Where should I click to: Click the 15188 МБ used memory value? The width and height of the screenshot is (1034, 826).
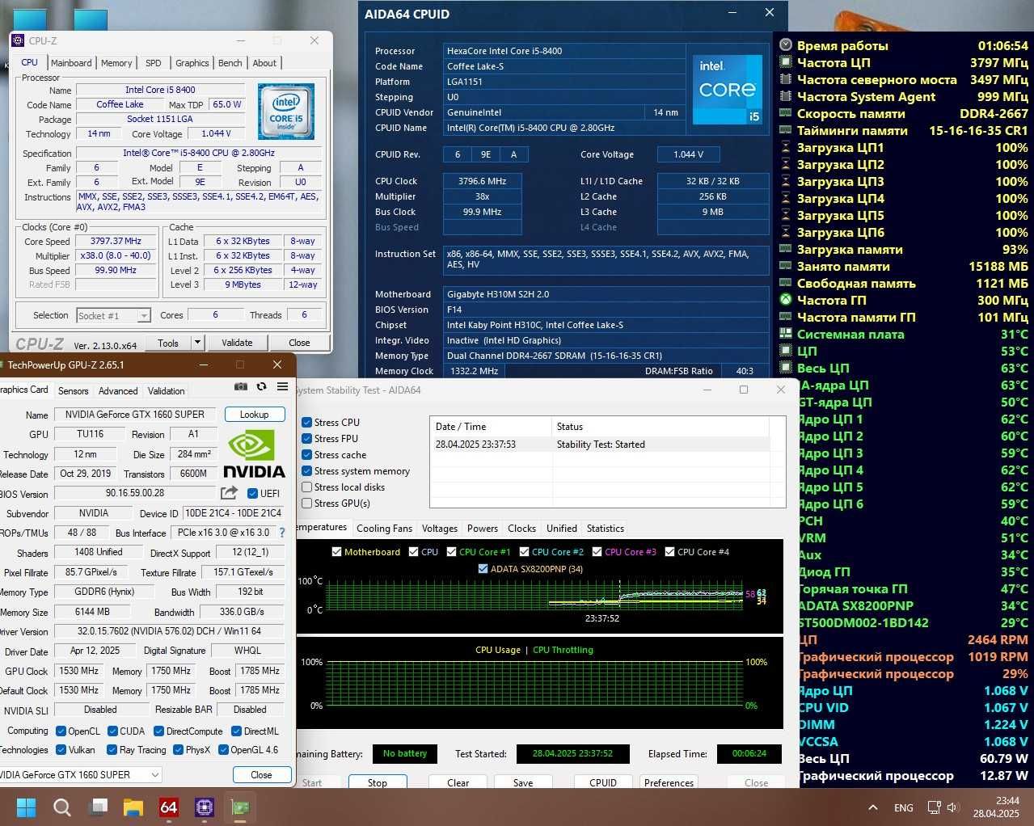[998, 266]
